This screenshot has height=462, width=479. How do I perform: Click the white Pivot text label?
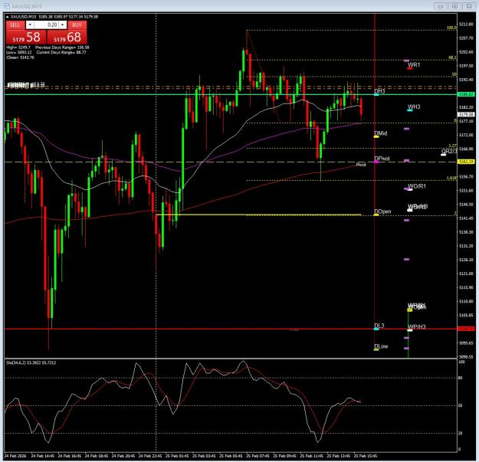pos(361,165)
